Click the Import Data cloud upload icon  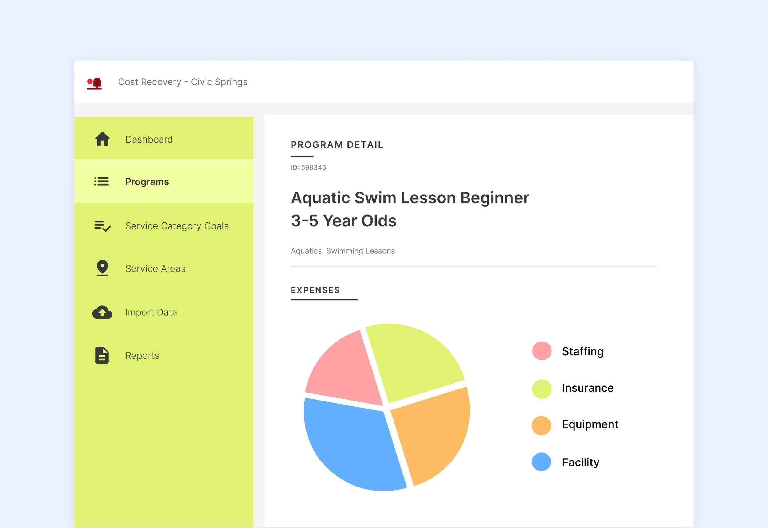coord(102,312)
